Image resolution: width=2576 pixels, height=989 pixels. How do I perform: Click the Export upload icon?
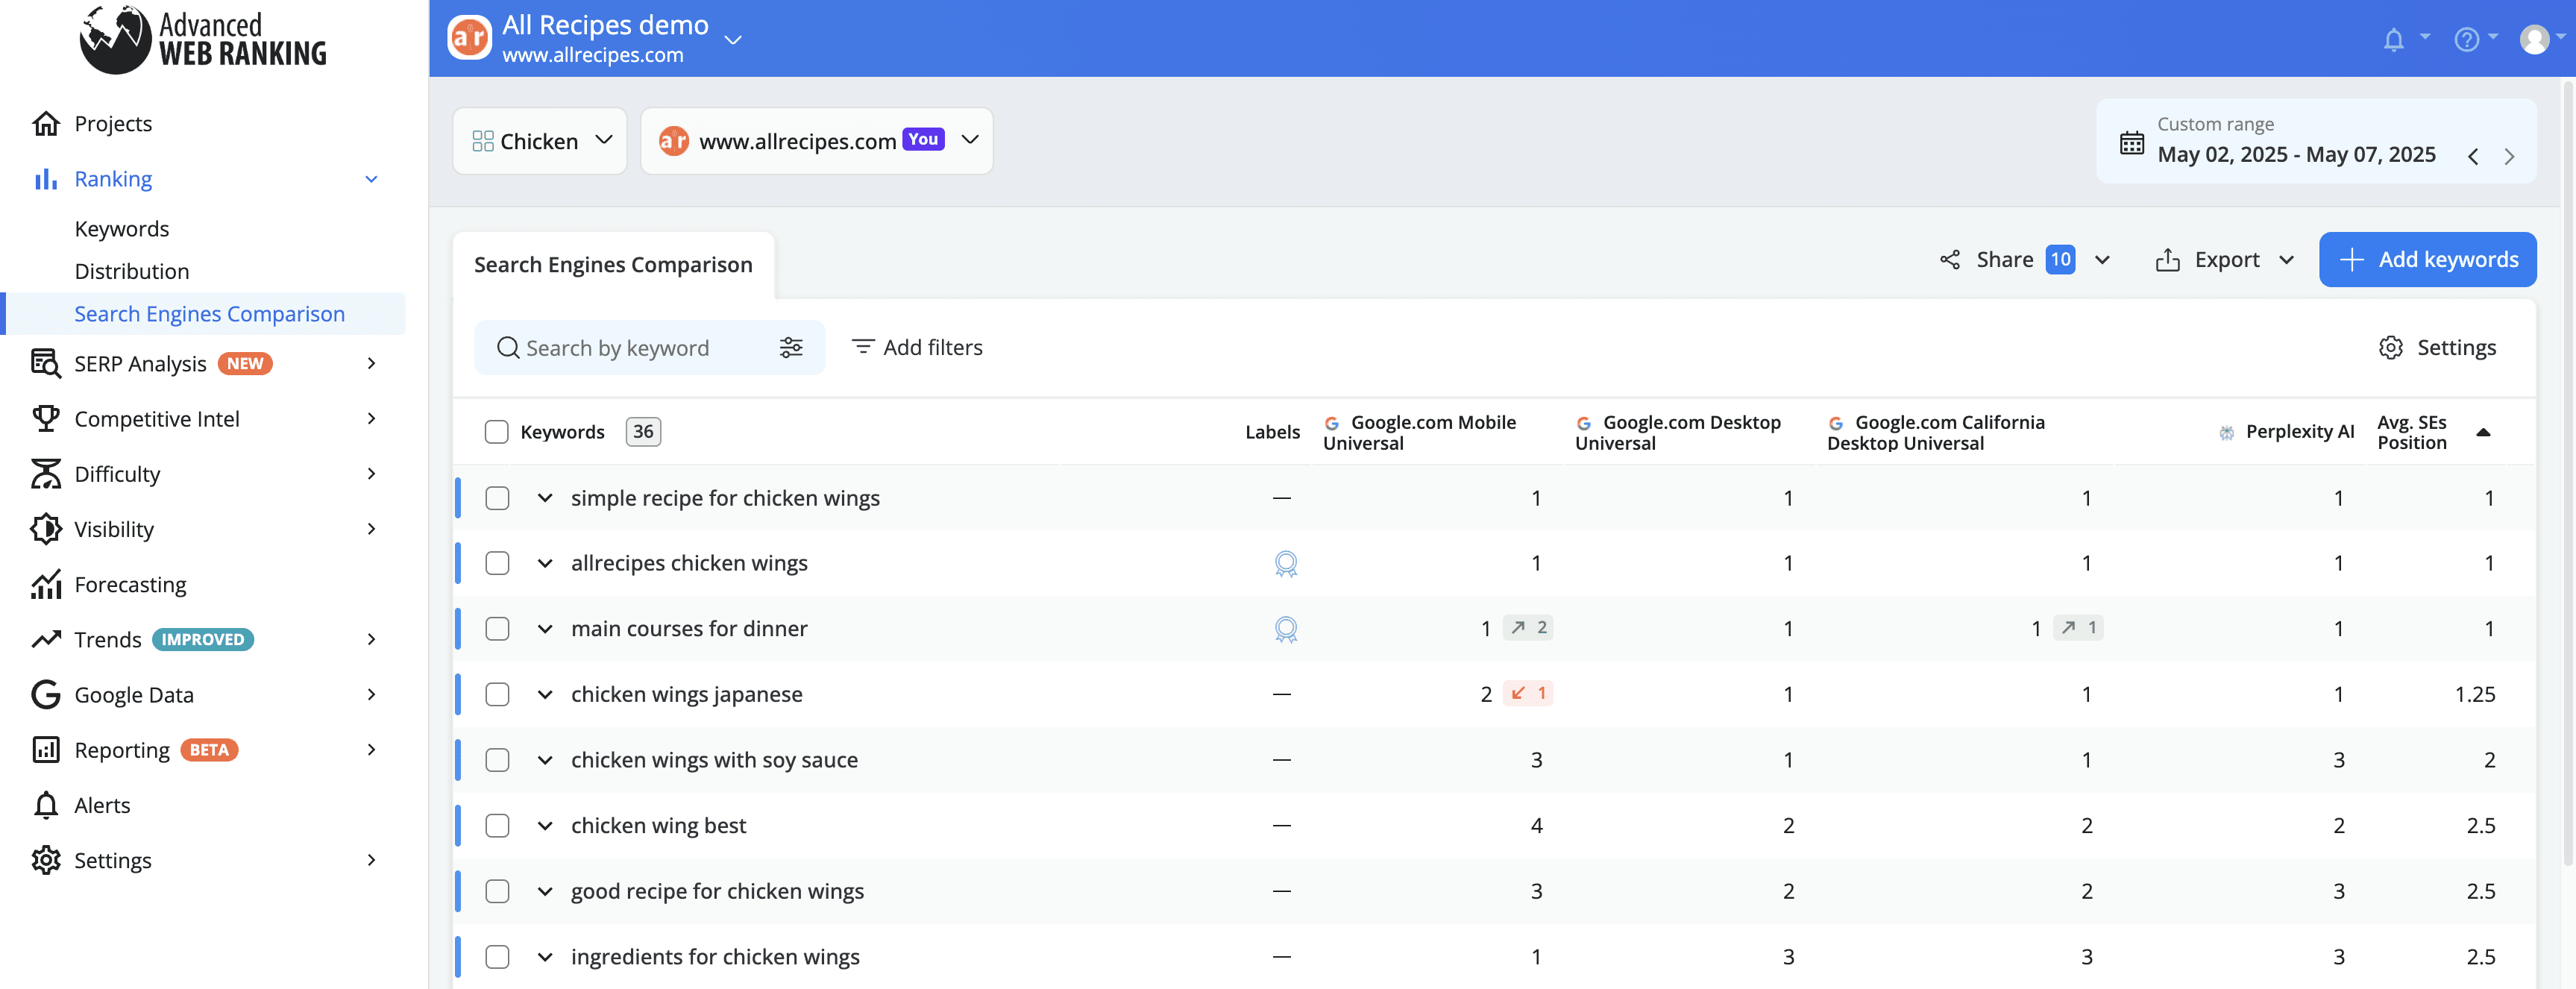click(x=2167, y=260)
